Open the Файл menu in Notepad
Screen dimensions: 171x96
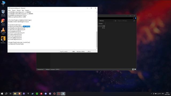coord(9,10)
